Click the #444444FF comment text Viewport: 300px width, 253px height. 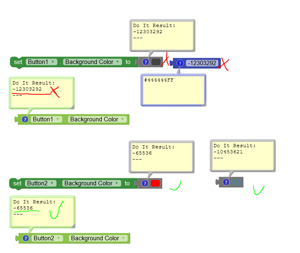[159, 80]
